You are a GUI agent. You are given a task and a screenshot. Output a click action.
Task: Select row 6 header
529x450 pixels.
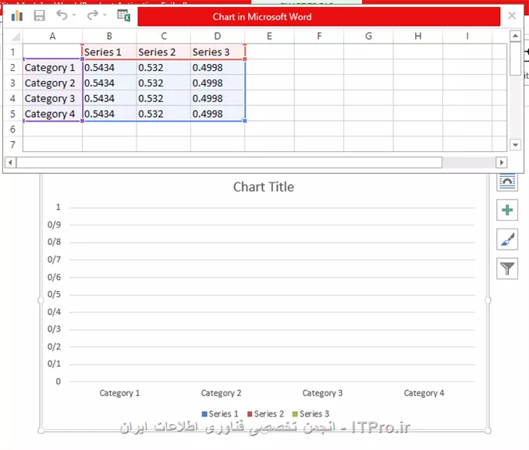click(x=12, y=129)
